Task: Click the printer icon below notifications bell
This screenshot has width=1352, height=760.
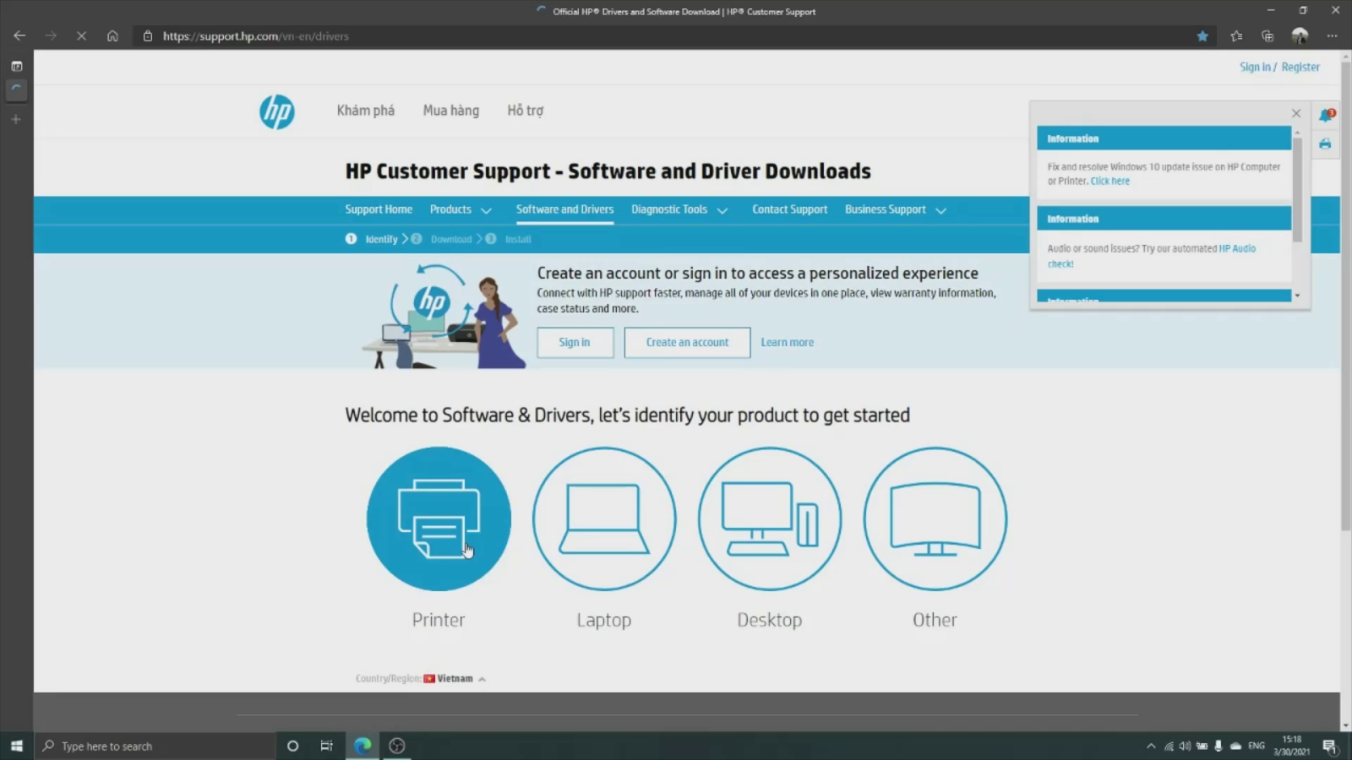Action: (1325, 144)
